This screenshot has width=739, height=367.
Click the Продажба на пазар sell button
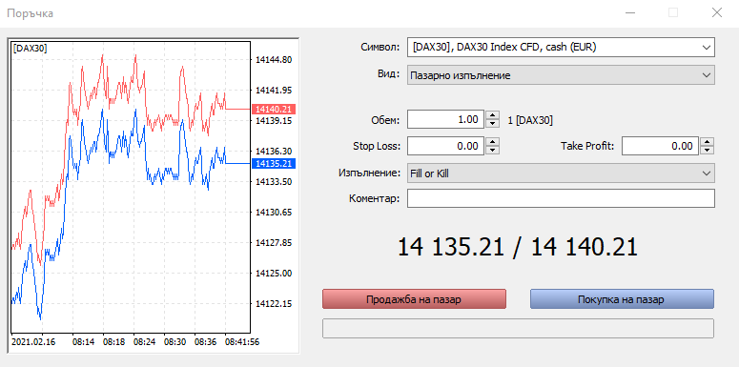point(414,299)
